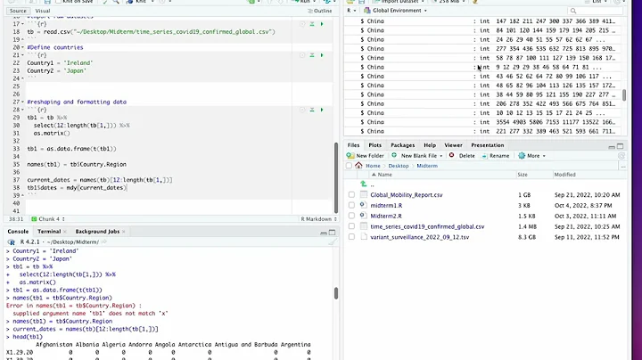Open the Global Environment dropdown
Image resolution: width=642 pixels, height=360 pixels.
pos(396,11)
